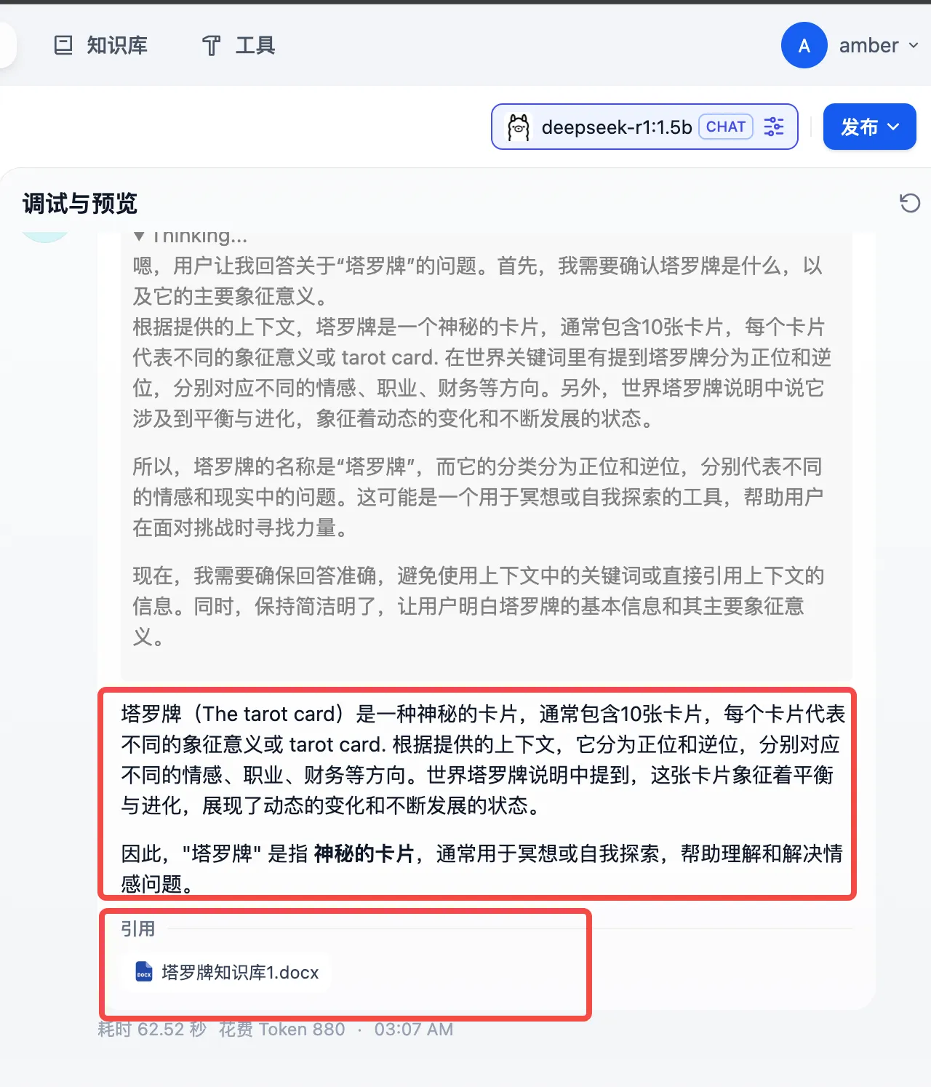931x1087 pixels.
Task: Click the amber username label
Action: click(868, 46)
